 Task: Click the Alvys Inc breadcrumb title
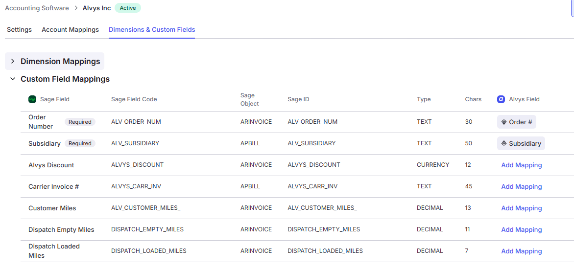tap(96, 8)
